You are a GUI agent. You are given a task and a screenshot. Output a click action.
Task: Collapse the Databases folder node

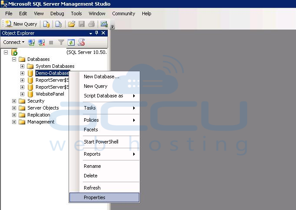point(14,59)
